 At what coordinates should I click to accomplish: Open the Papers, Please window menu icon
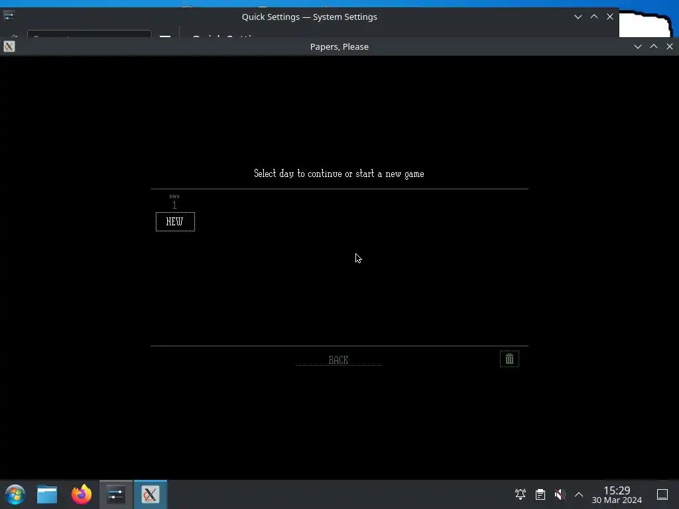[9, 46]
